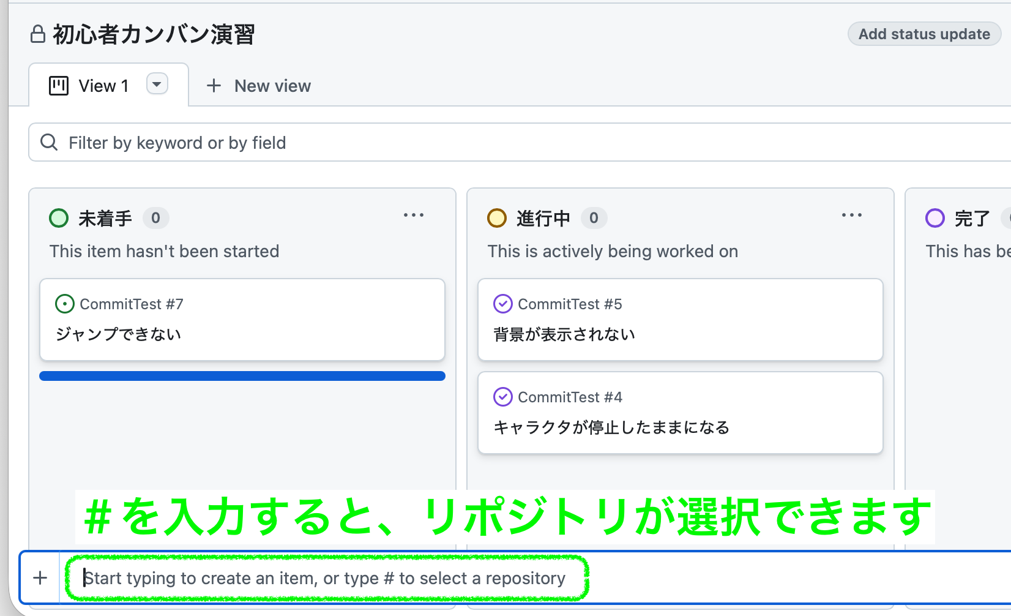Click the closed issue icon on CommitTest #5
Viewport: 1011px width, 616px height.
[503, 304]
